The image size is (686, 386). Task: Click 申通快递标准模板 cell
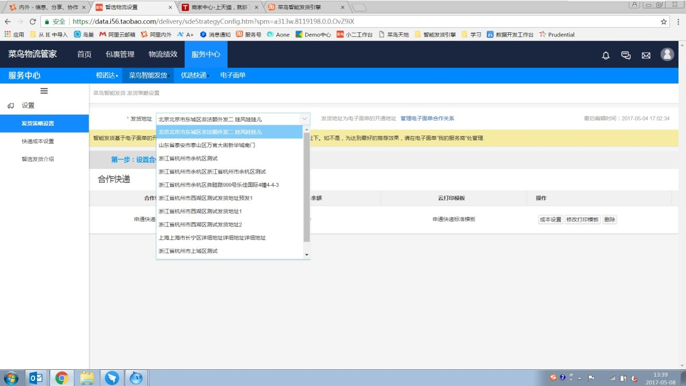(453, 219)
